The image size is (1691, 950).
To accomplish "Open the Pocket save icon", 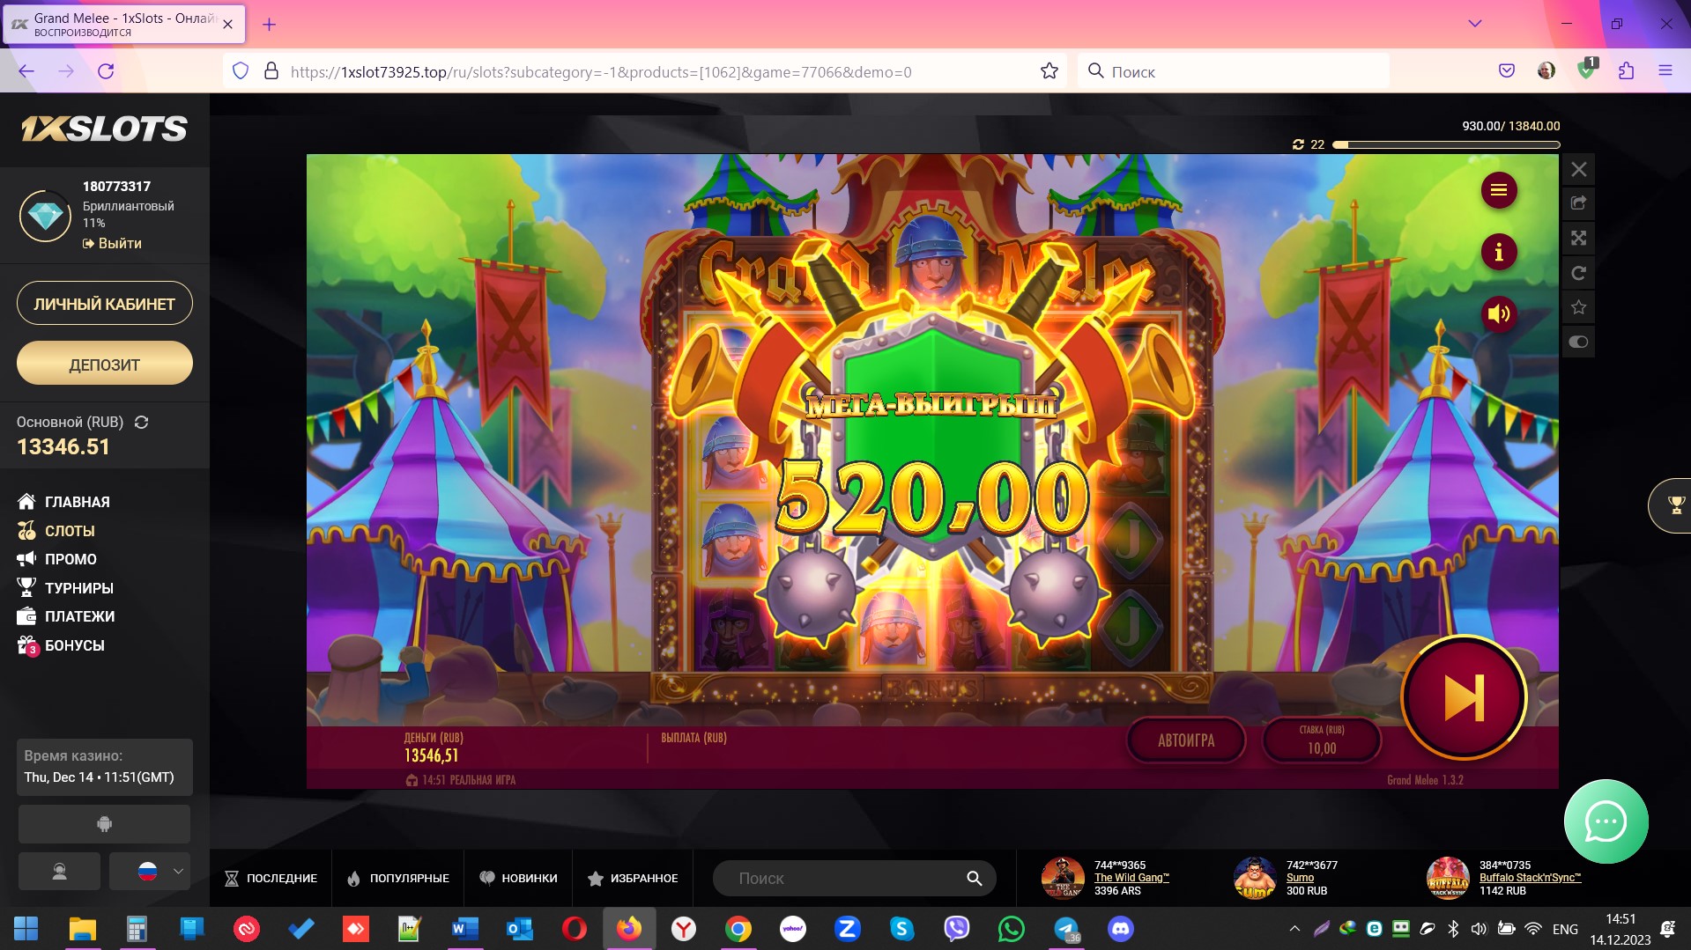I will point(1507,71).
